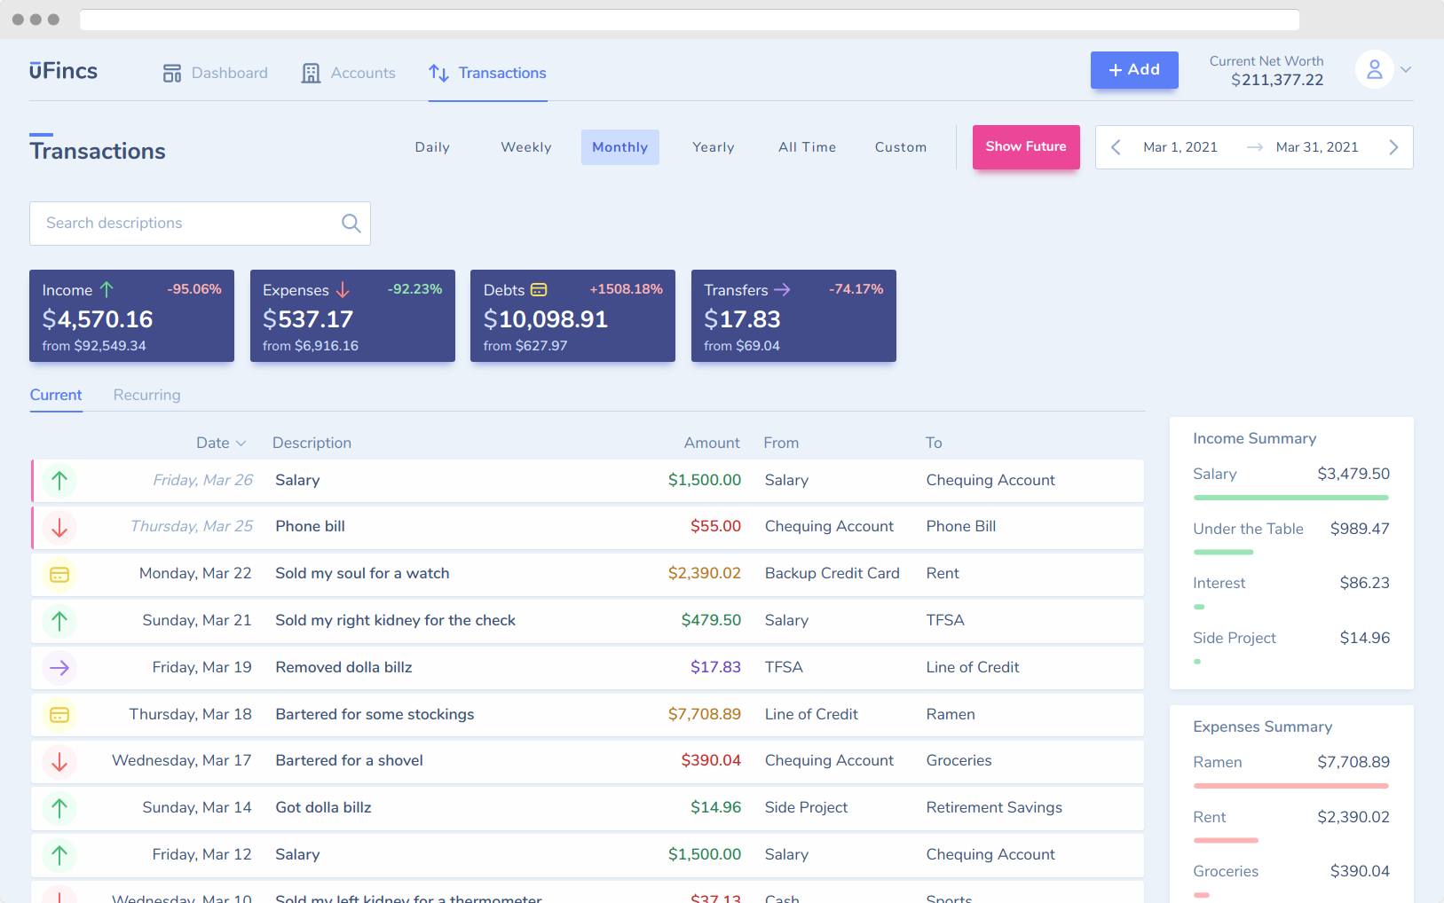Open the sort dropdown on the Date column
This screenshot has height=903, width=1444.
click(241, 442)
